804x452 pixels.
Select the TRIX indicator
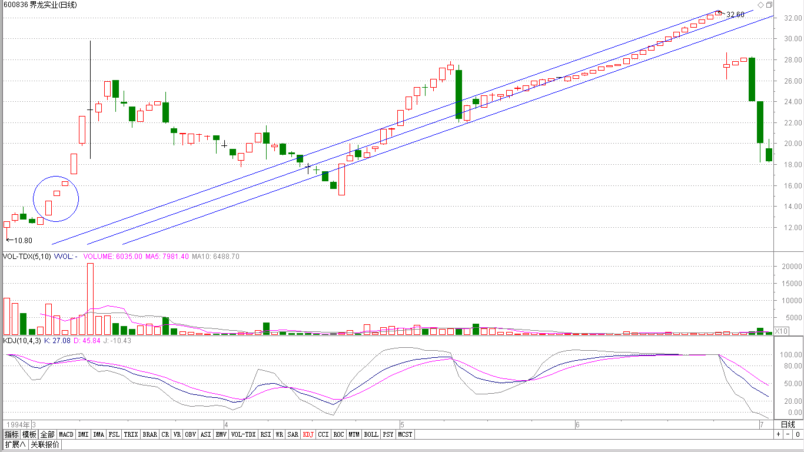click(x=131, y=434)
